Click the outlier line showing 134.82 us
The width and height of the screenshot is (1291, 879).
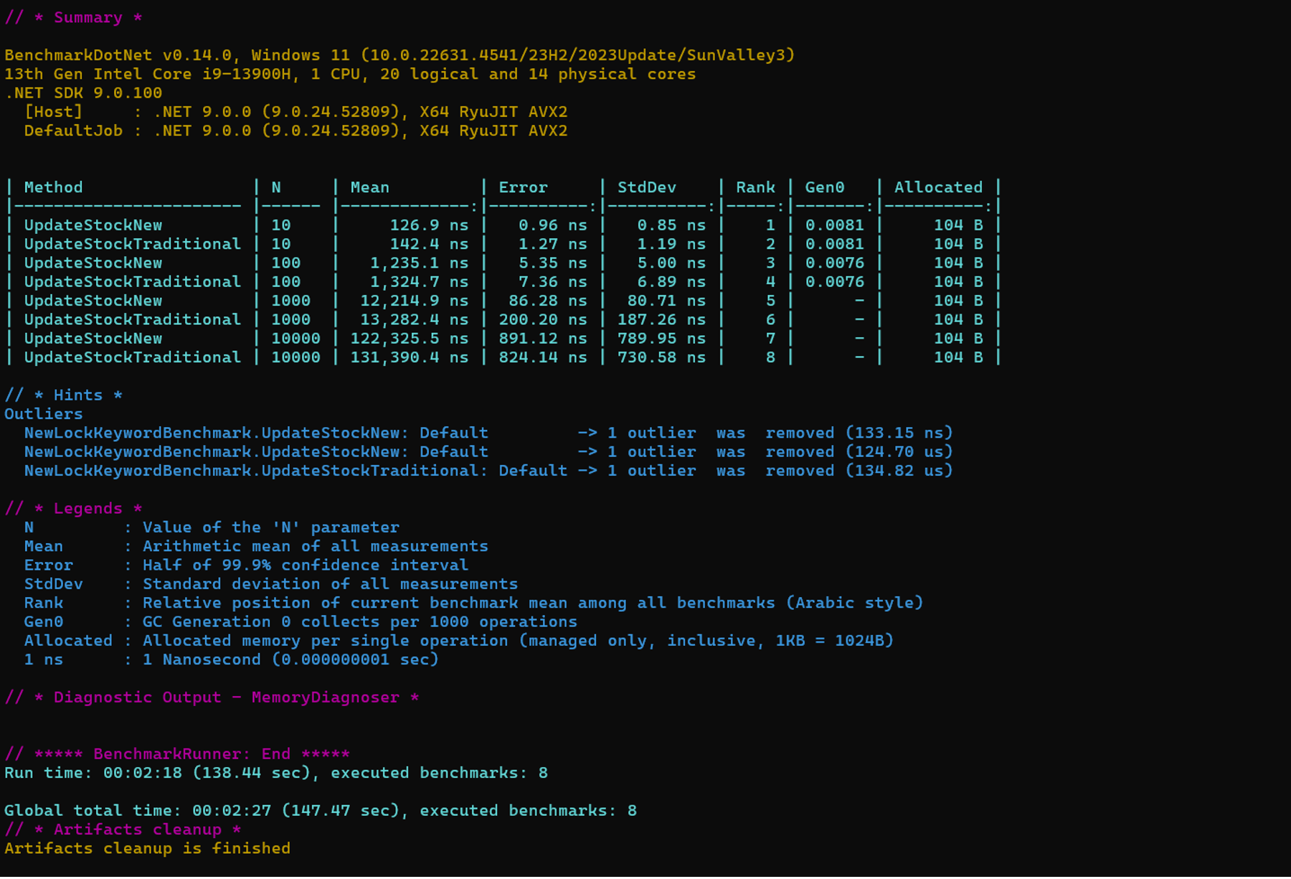coord(488,471)
